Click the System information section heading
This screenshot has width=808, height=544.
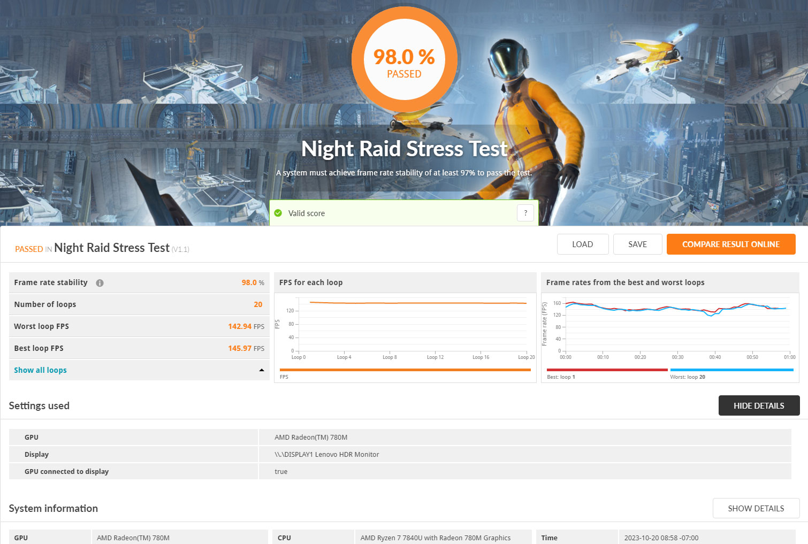[x=54, y=508]
